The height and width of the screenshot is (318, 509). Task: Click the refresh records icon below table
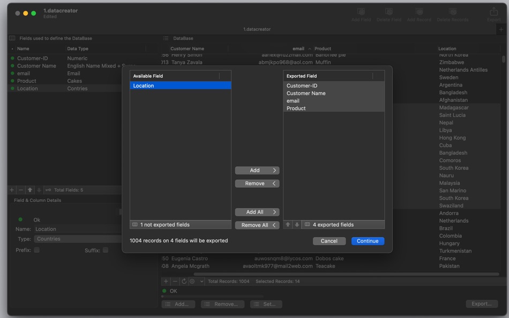click(184, 281)
